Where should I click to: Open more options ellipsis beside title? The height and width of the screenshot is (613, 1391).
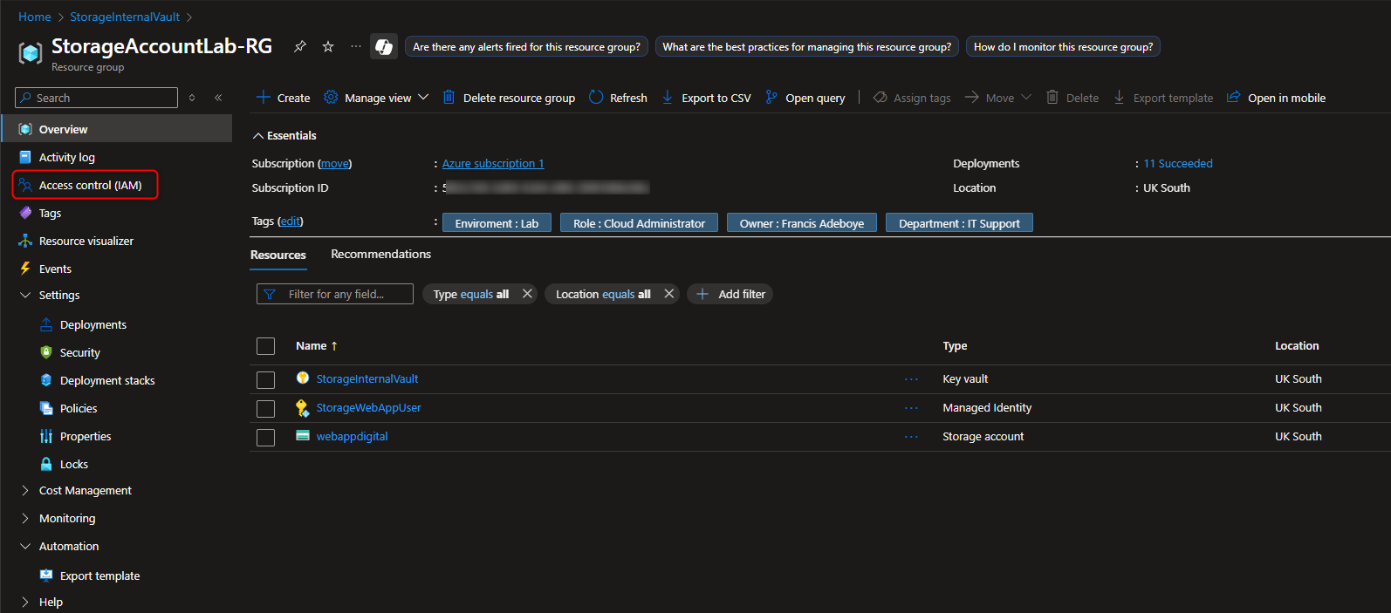[356, 46]
